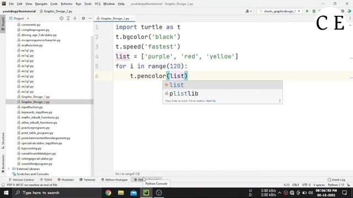Click Structure vertical sidebar tab

pyautogui.click(x=3, y=141)
